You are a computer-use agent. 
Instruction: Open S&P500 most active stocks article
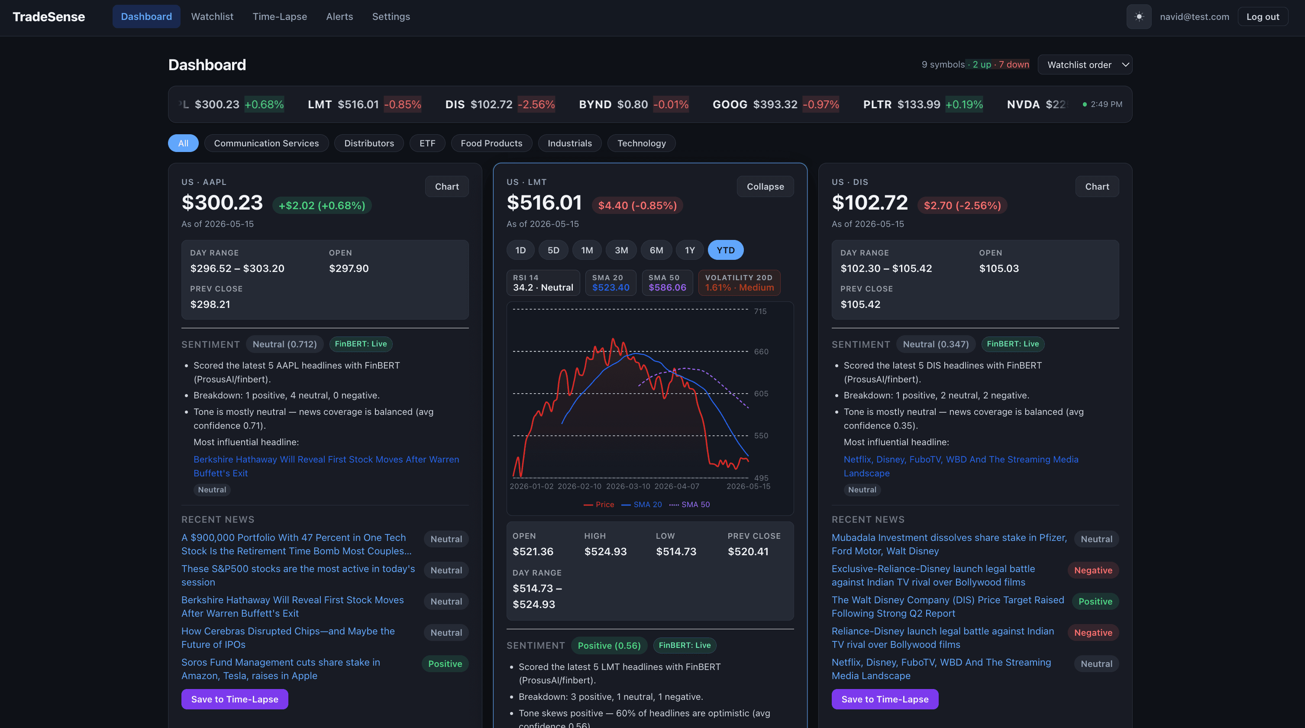pos(298,576)
